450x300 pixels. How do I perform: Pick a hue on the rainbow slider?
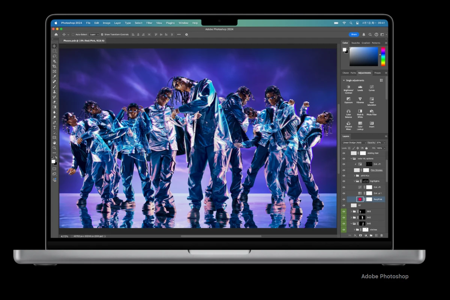point(383,57)
